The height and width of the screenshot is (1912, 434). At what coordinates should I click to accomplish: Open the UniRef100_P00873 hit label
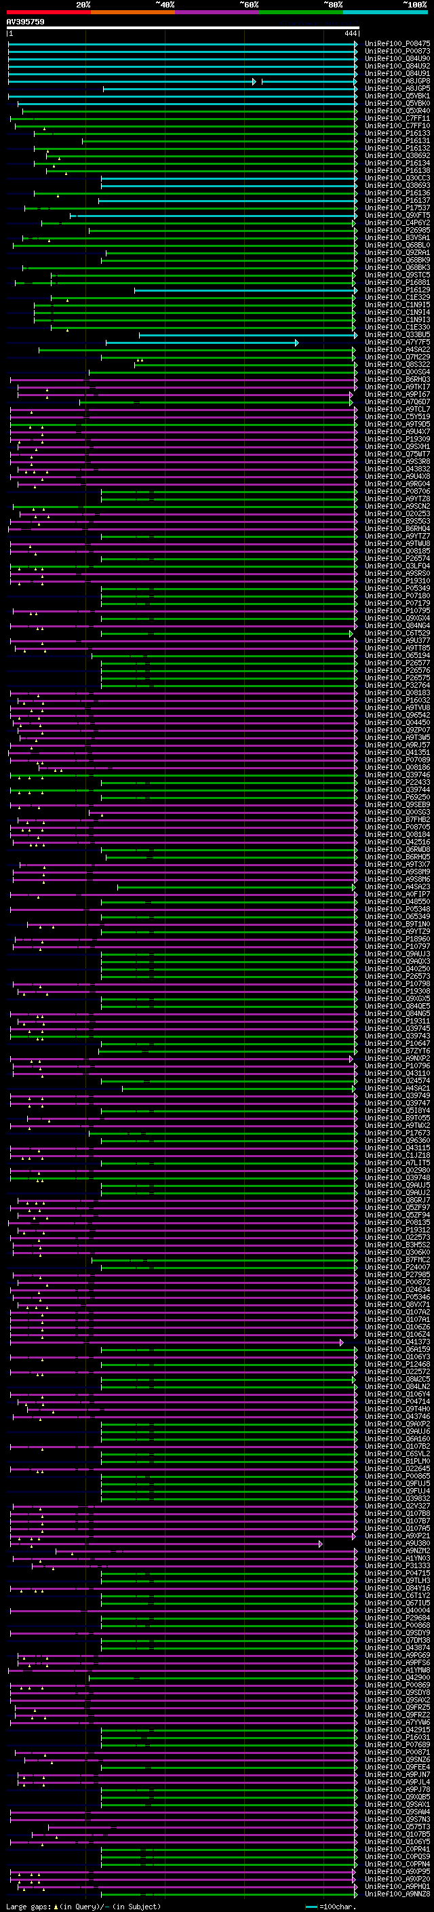click(x=397, y=52)
